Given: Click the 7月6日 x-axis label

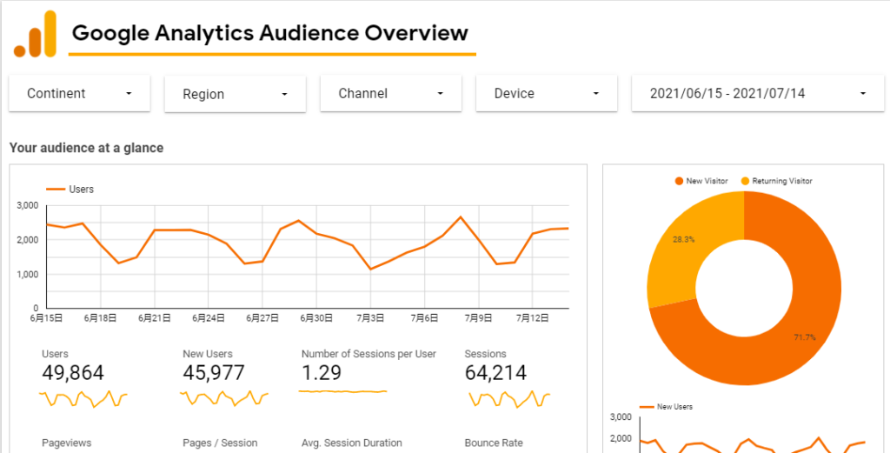Looking at the screenshot, I should pyautogui.click(x=424, y=318).
